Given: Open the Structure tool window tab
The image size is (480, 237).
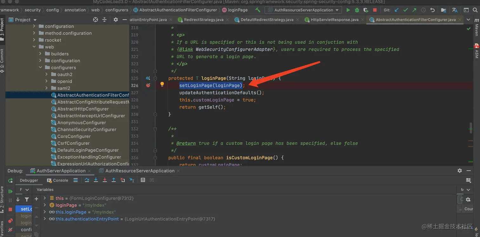Looking at the screenshot, I should coord(2,199).
